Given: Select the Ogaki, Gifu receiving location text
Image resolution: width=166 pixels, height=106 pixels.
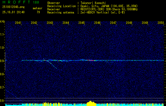Looking at the screenshot, I should [108, 6].
